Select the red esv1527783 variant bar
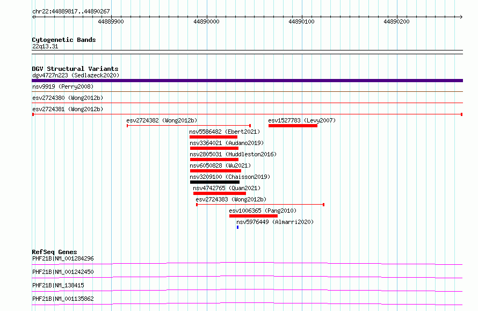The width and height of the screenshot is (478, 311). pos(293,126)
